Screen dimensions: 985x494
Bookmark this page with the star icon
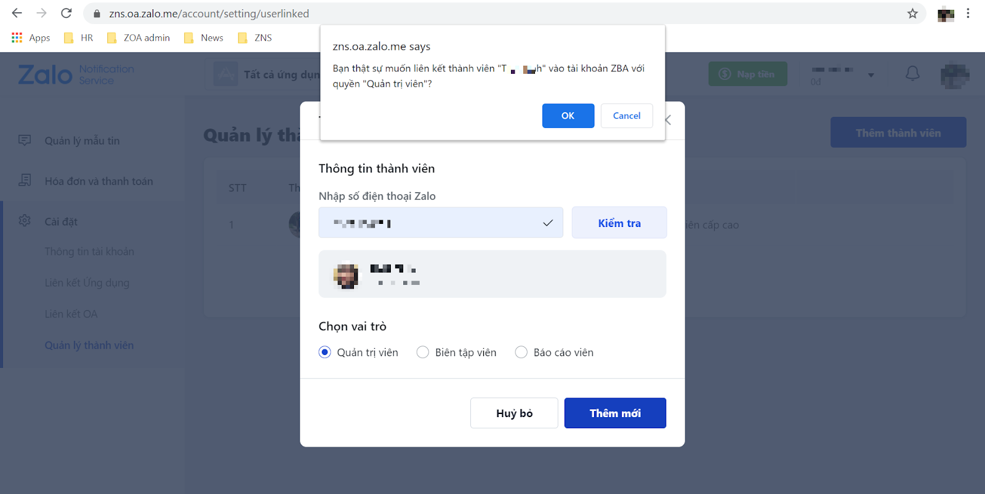tap(912, 14)
